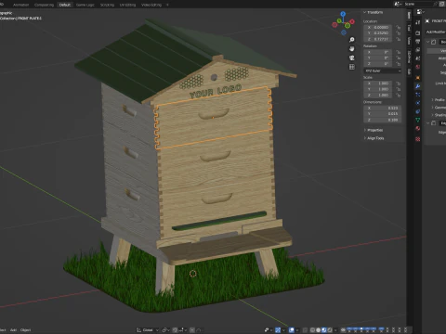
Task: Switch perspective/orthographic with the grid icon
Action: tap(352, 67)
